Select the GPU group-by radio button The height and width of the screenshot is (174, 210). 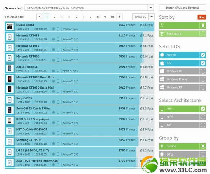tap(203, 154)
